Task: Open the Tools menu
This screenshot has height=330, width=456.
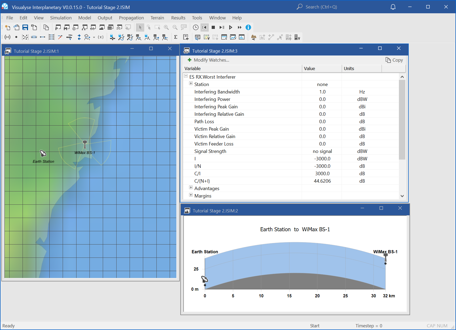Action: (x=197, y=18)
